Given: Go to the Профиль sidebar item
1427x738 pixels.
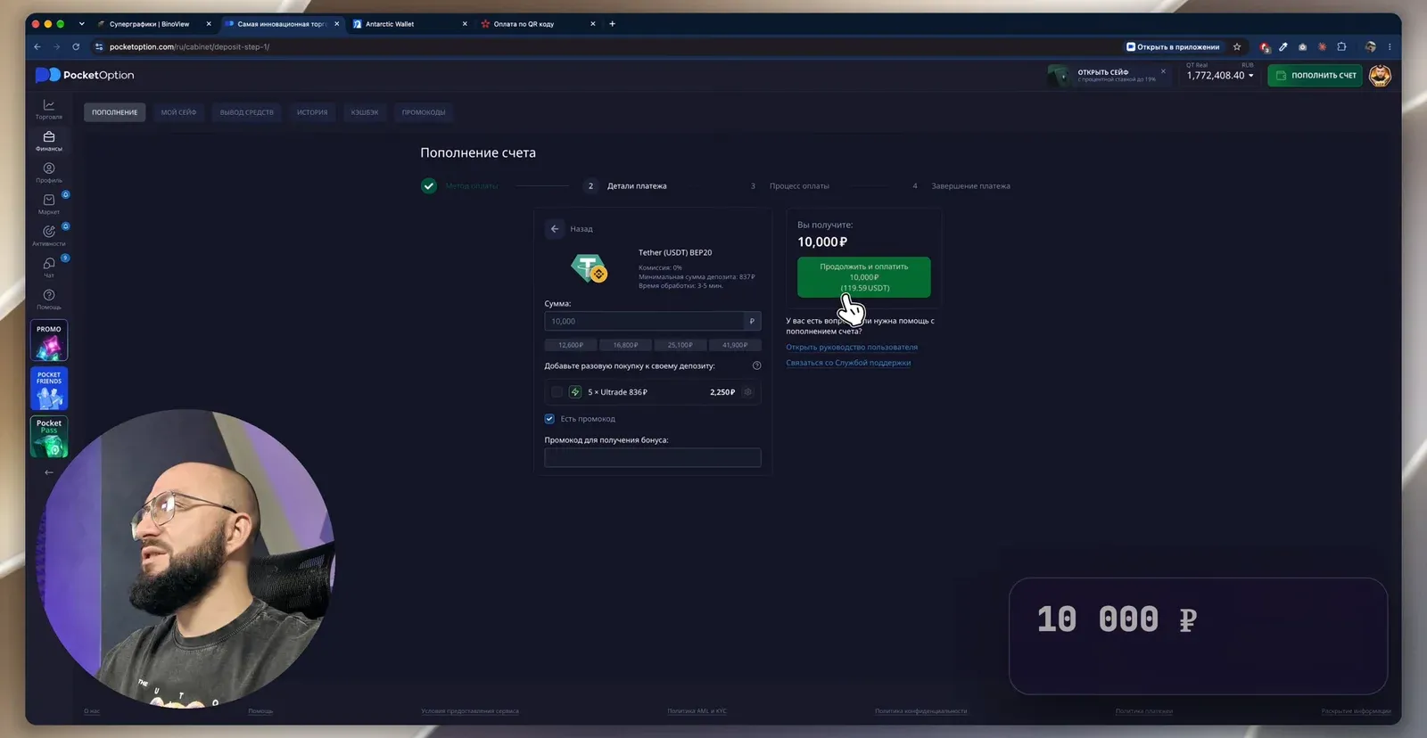Looking at the screenshot, I should click(x=49, y=172).
